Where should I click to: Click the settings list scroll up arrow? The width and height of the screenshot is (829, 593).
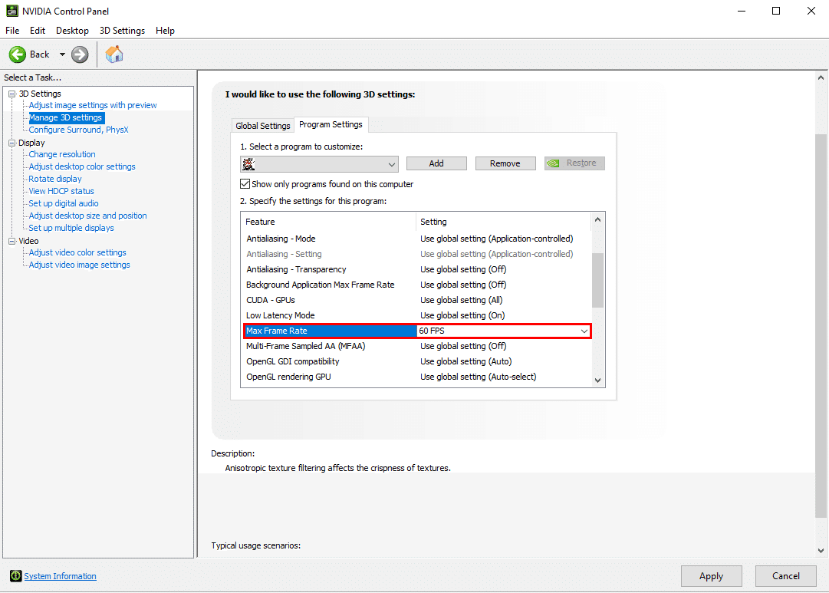(597, 219)
